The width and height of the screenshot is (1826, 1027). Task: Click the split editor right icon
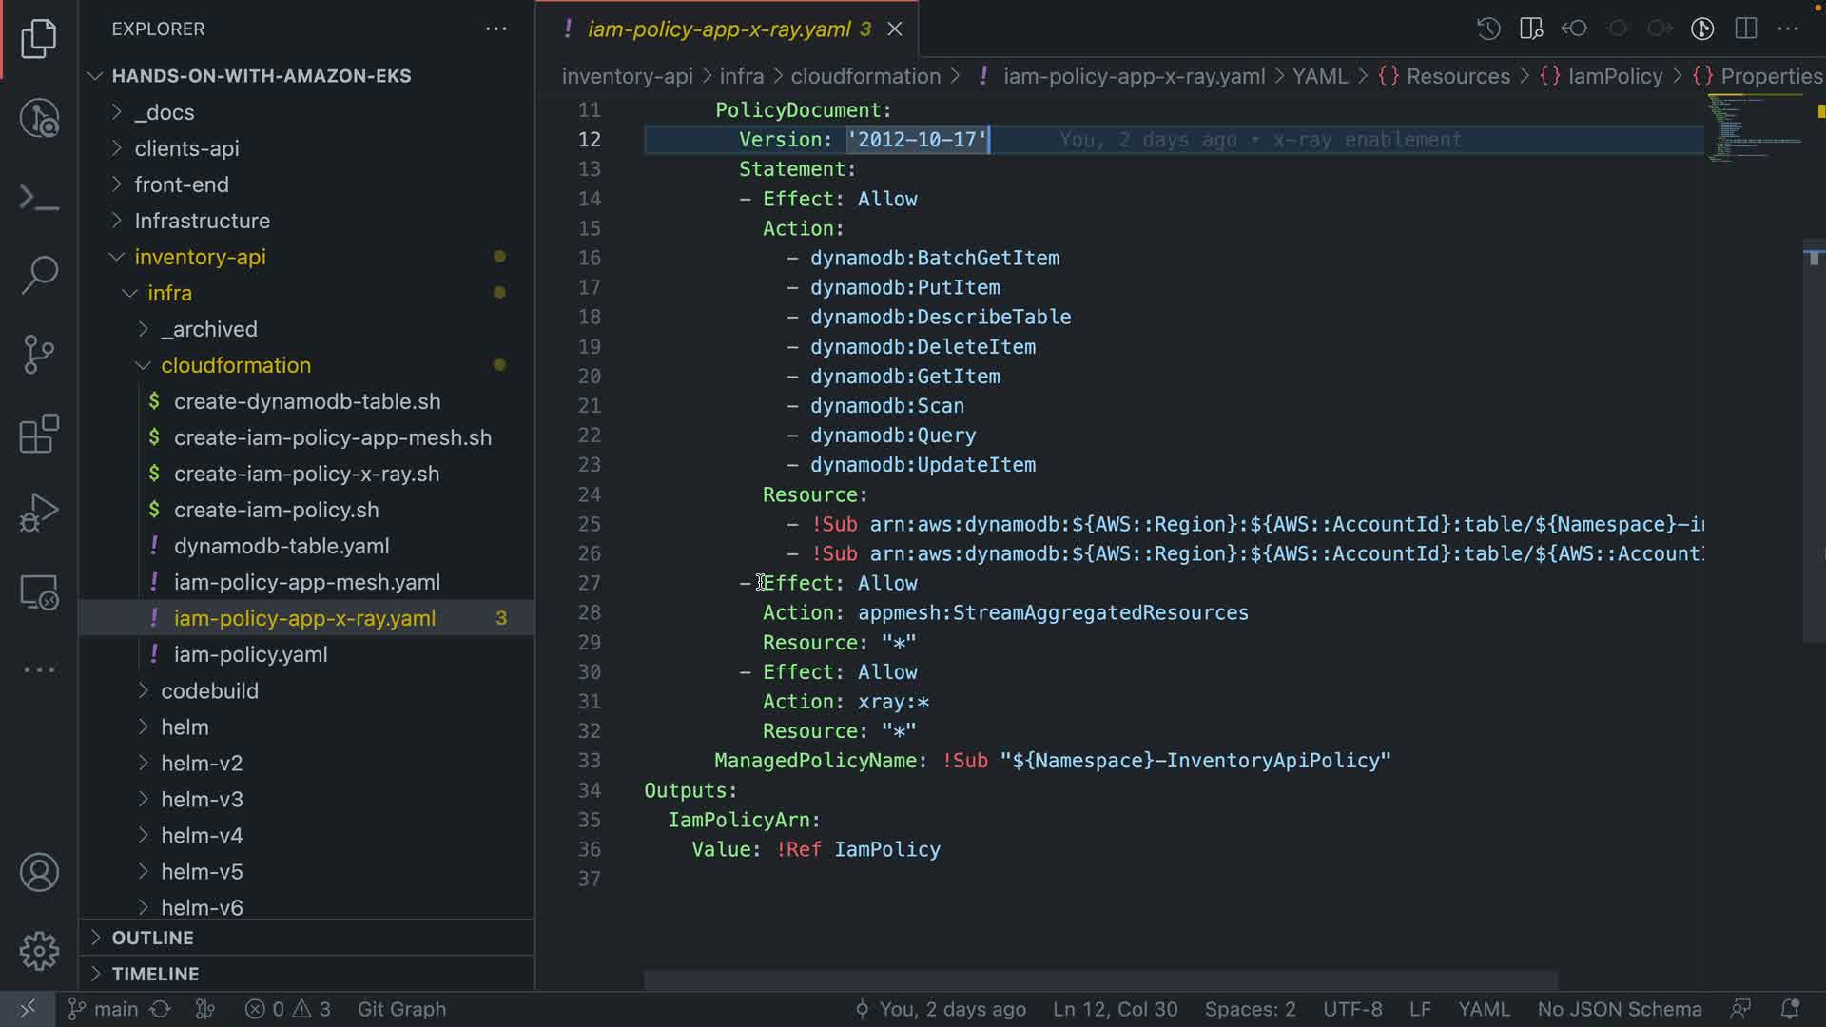(1745, 29)
